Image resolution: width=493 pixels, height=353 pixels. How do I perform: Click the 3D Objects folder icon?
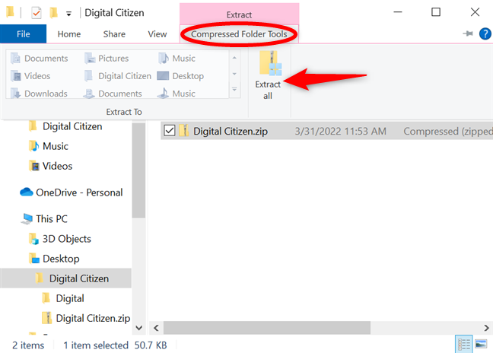[x=33, y=239]
